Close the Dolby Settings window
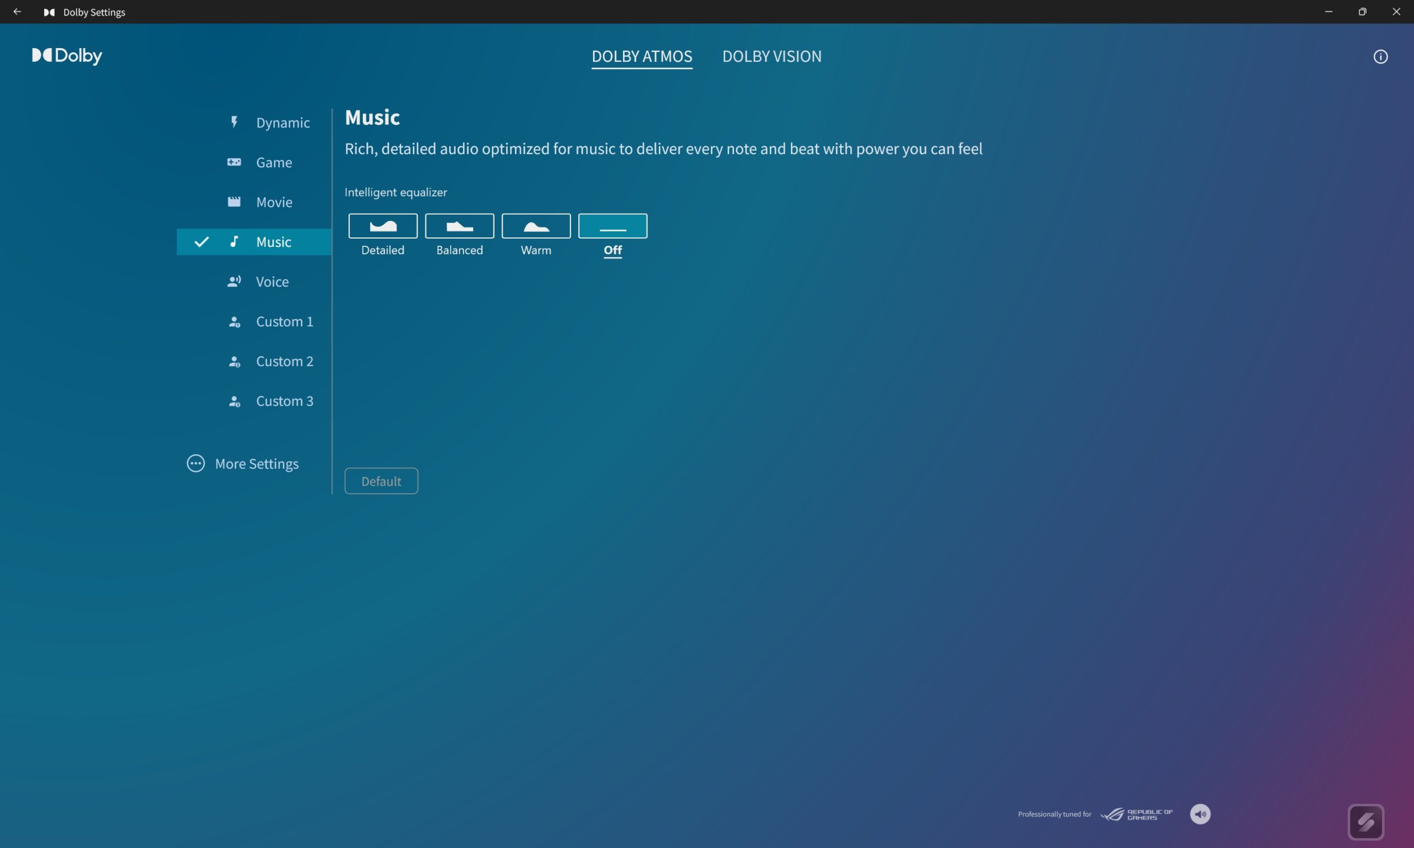This screenshot has height=848, width=1414. click(x=1396, y=12)
